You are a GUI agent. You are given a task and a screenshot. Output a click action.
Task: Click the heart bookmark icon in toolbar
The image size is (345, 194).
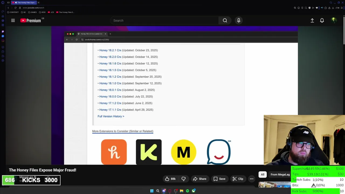[317, 8]
